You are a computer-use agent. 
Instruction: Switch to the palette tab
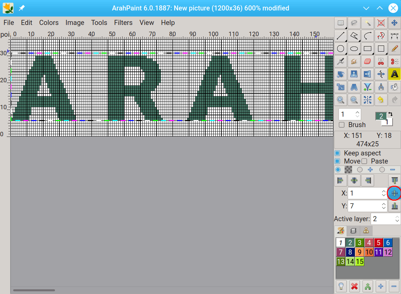click(341, 231)
